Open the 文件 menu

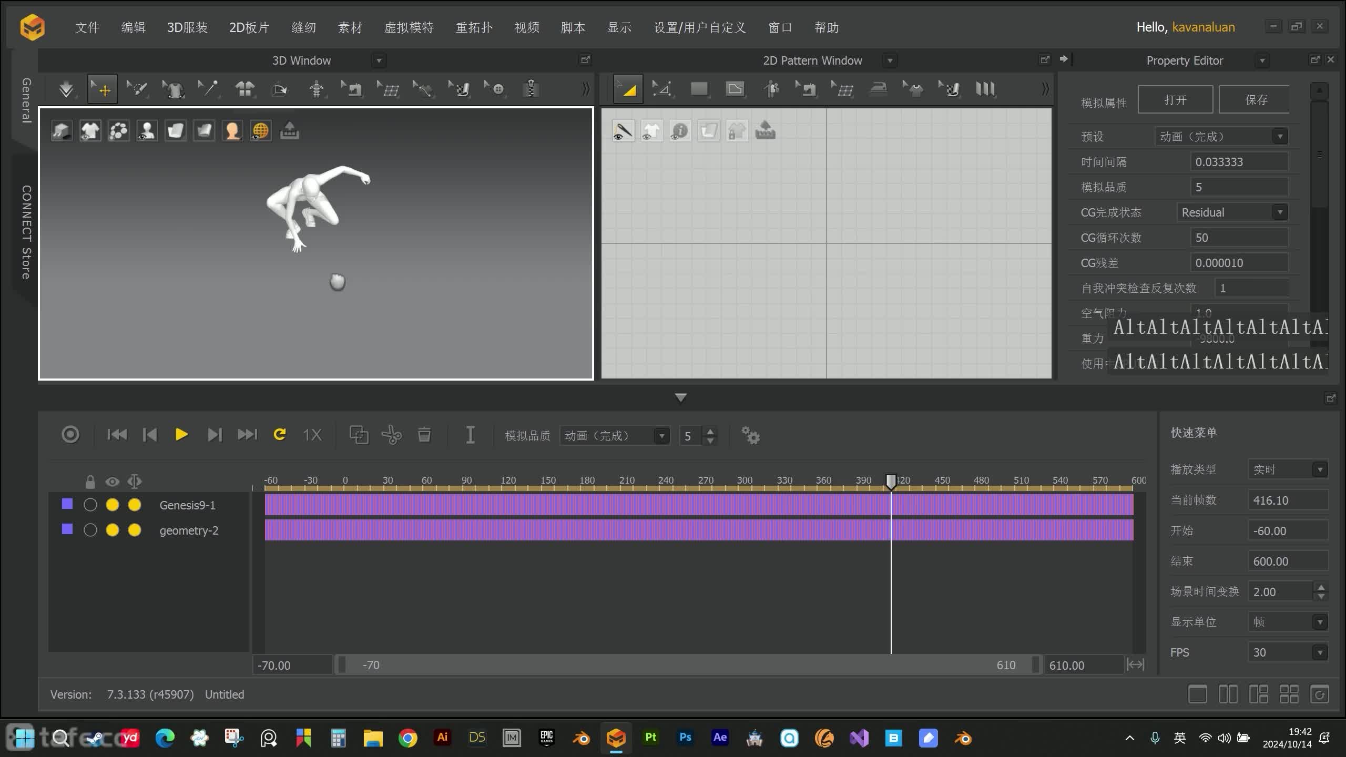[x=87, y=27]
